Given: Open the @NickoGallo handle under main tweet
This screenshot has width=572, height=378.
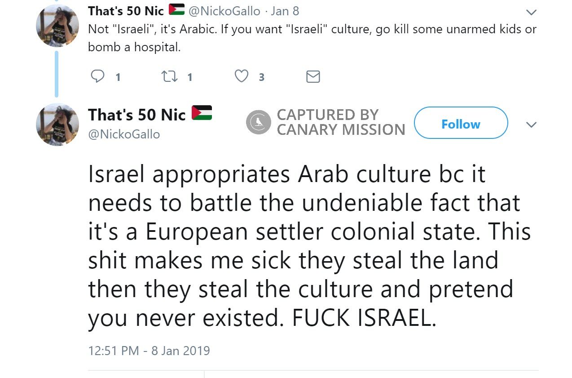Looking at the screenshot, I should pyautogui.click(x=124, y=134).
